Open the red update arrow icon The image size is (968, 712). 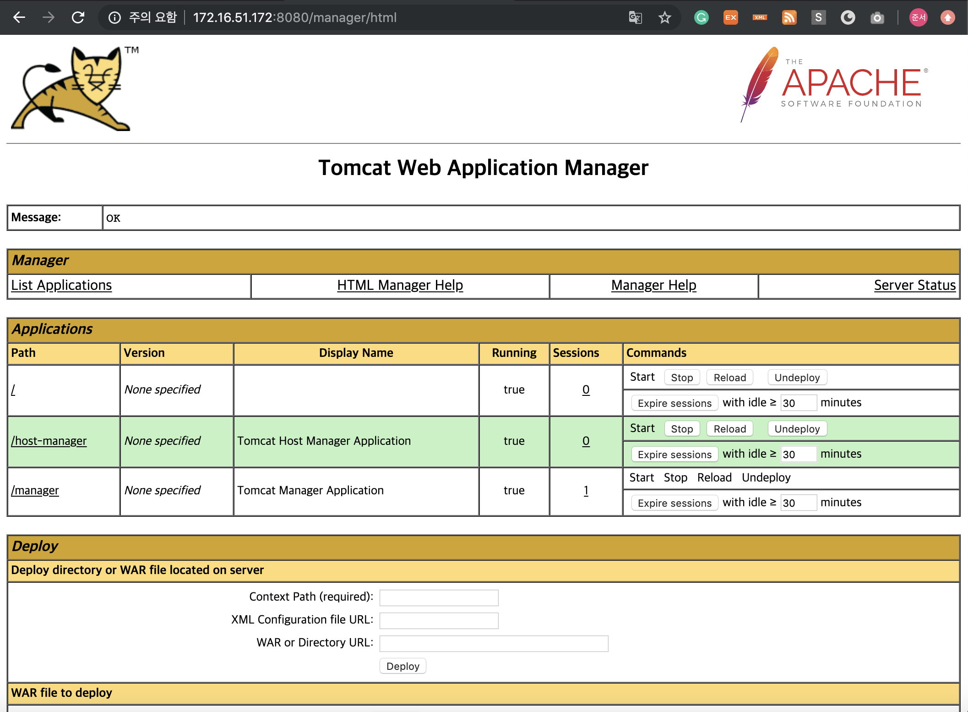[x=948, y=17]
